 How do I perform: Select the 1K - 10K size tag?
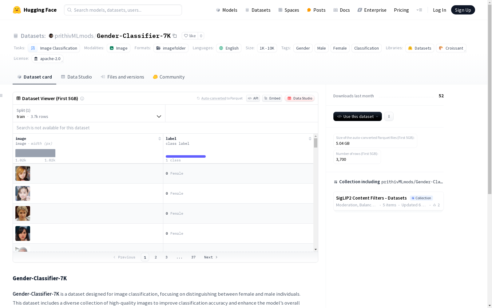coord(267,48)
